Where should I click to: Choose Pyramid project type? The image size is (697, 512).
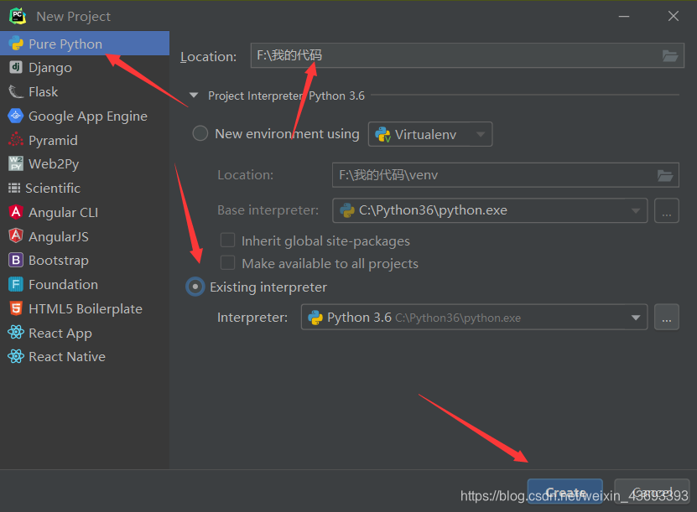pyautogui.click(x=85, y=140)
